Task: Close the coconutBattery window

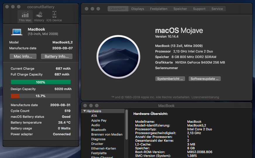Action: [x=7, y=7]
